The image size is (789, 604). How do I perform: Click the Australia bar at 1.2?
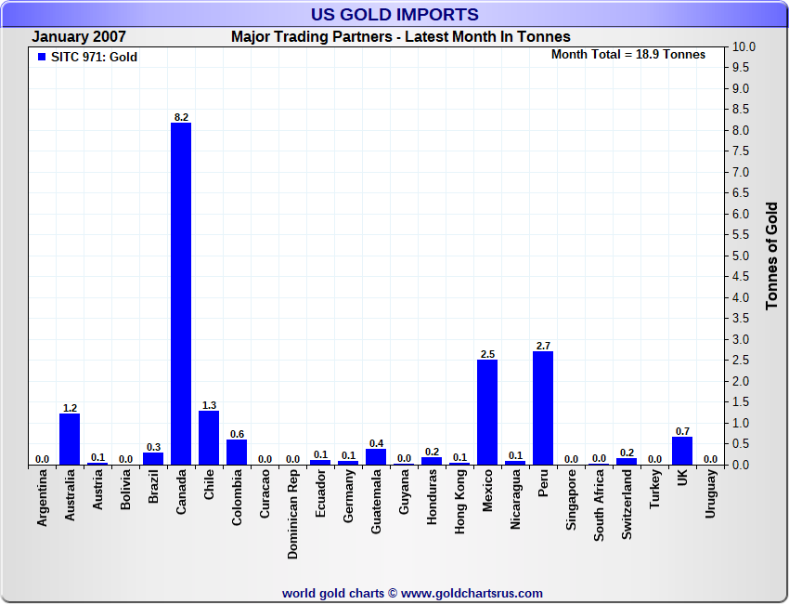(x=70, y=440)
